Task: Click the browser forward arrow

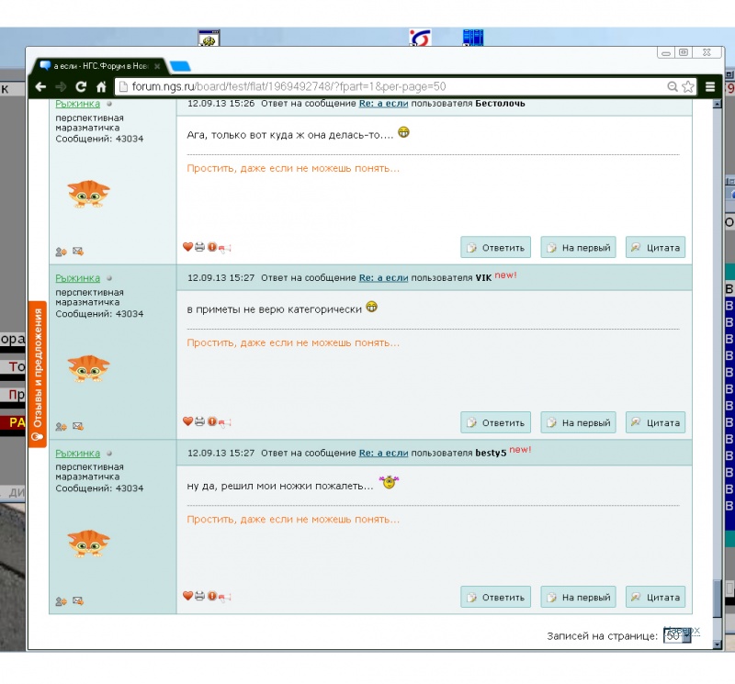Action: (x=61, y=86)
